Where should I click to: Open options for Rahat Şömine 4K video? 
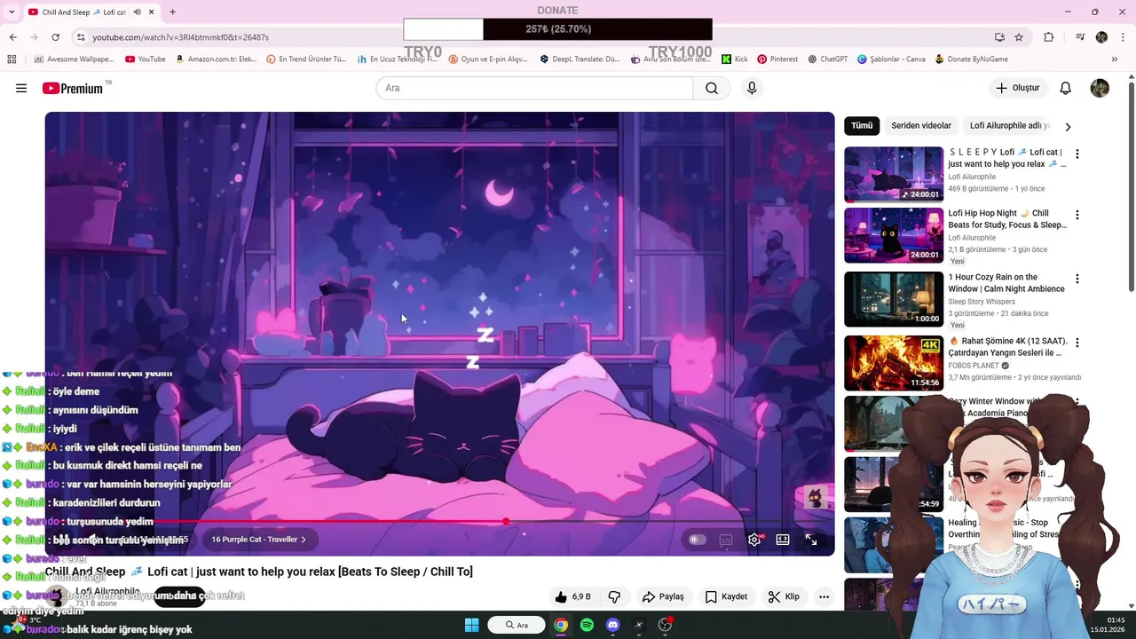(x=1077, y=343)
